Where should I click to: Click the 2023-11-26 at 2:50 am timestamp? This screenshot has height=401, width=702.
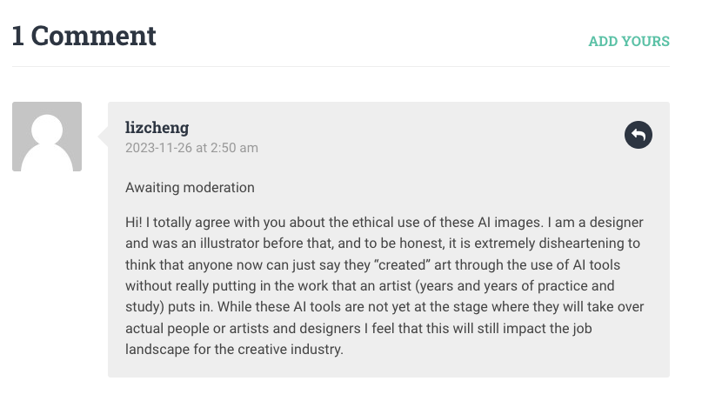(191, 148)
